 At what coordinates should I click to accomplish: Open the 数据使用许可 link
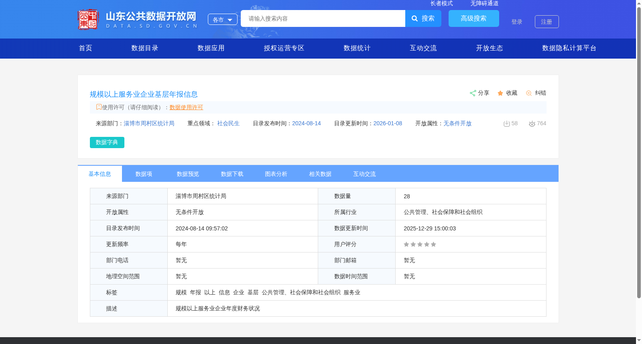[186, 107]
